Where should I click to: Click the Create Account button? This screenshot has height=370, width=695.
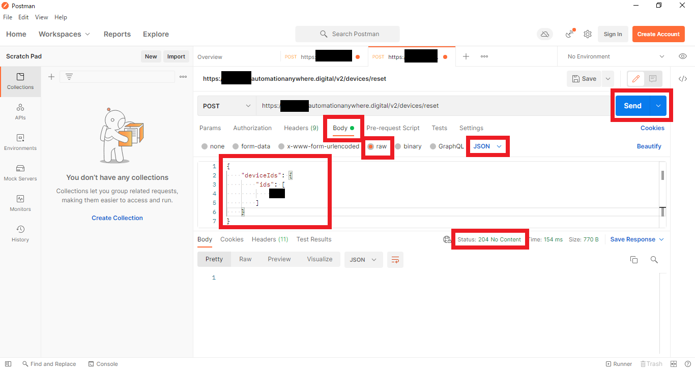pos(658,34)
